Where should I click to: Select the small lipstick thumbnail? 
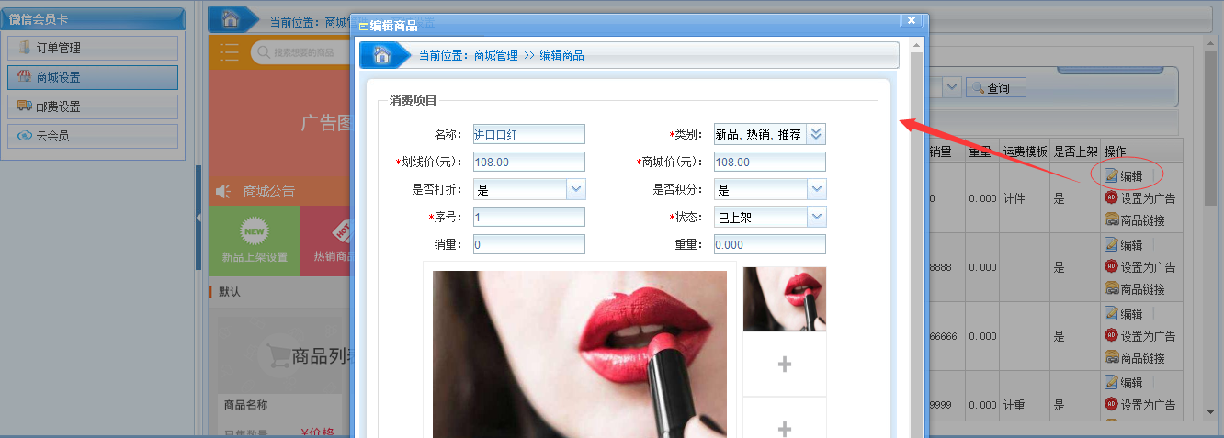(784, 298)
